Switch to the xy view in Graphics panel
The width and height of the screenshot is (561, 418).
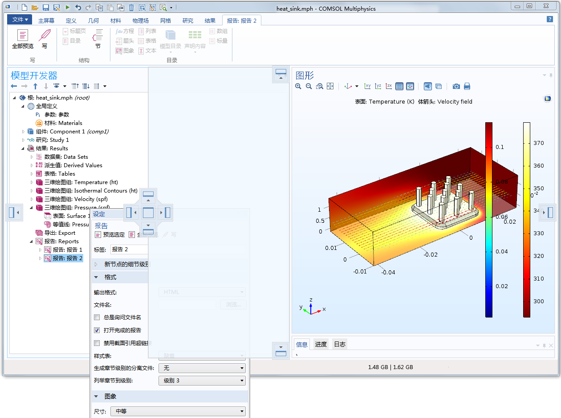(x=368, y=86)
